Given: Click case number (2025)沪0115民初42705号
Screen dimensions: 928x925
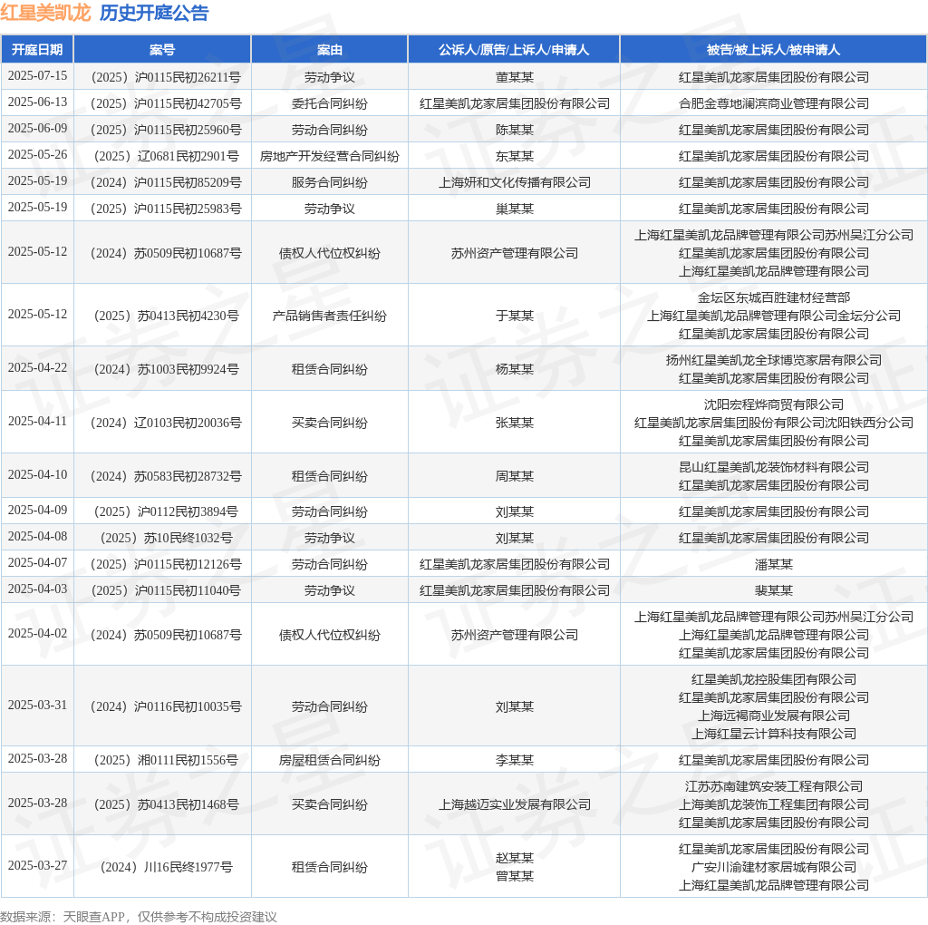Looking at the screenshot, I should [165, 103].
